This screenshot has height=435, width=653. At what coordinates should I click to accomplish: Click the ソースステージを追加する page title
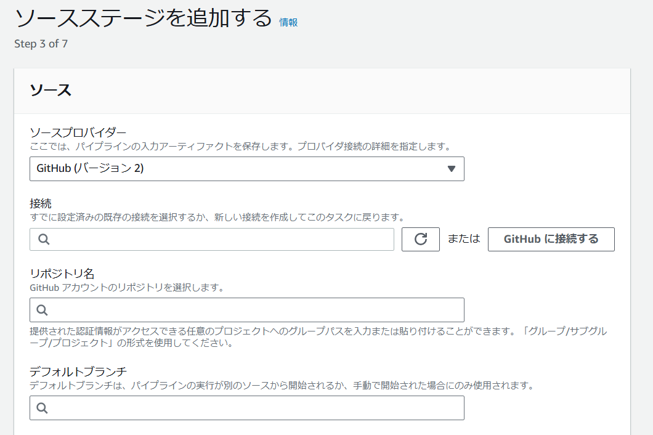tap(144, 18)
